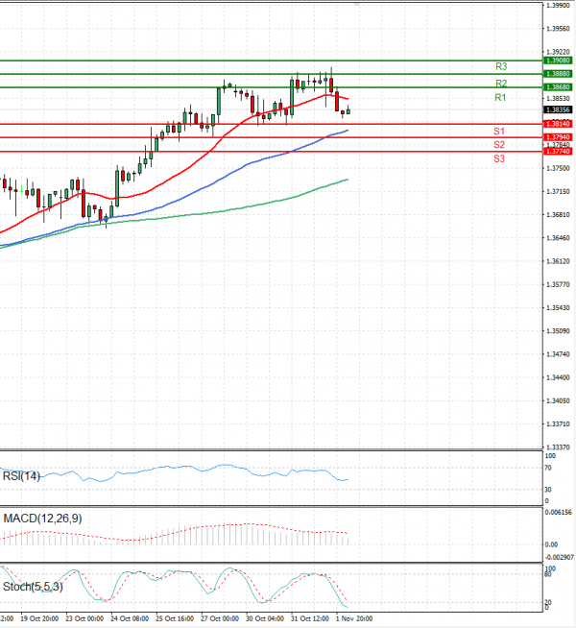Click the 0.006156 MACD scale value

coord(559,512)
